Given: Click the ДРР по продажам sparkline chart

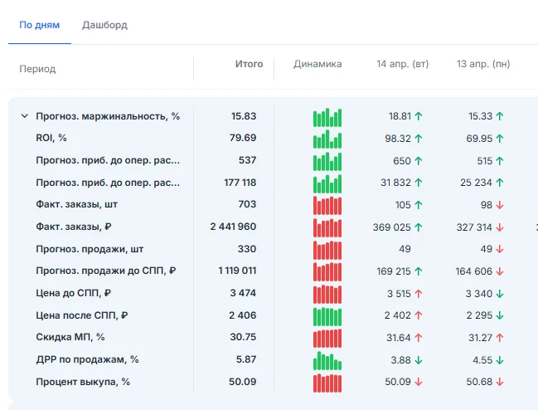Looking at the screenshot, I should [327, 360].
